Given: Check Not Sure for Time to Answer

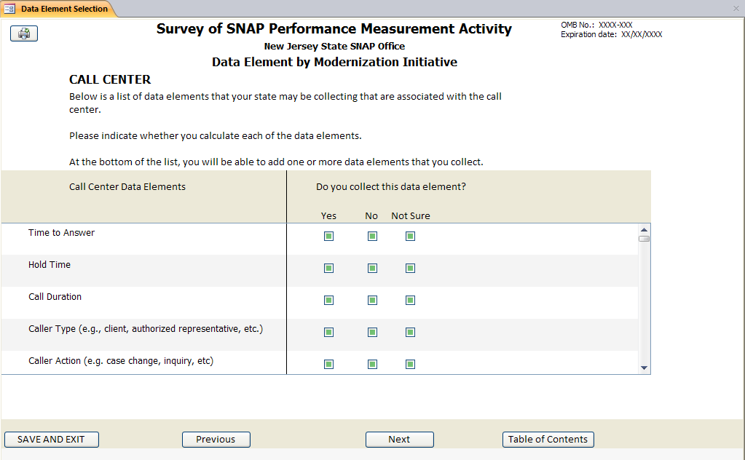Looking at the screenshot, I should click(x=410, y=236).
